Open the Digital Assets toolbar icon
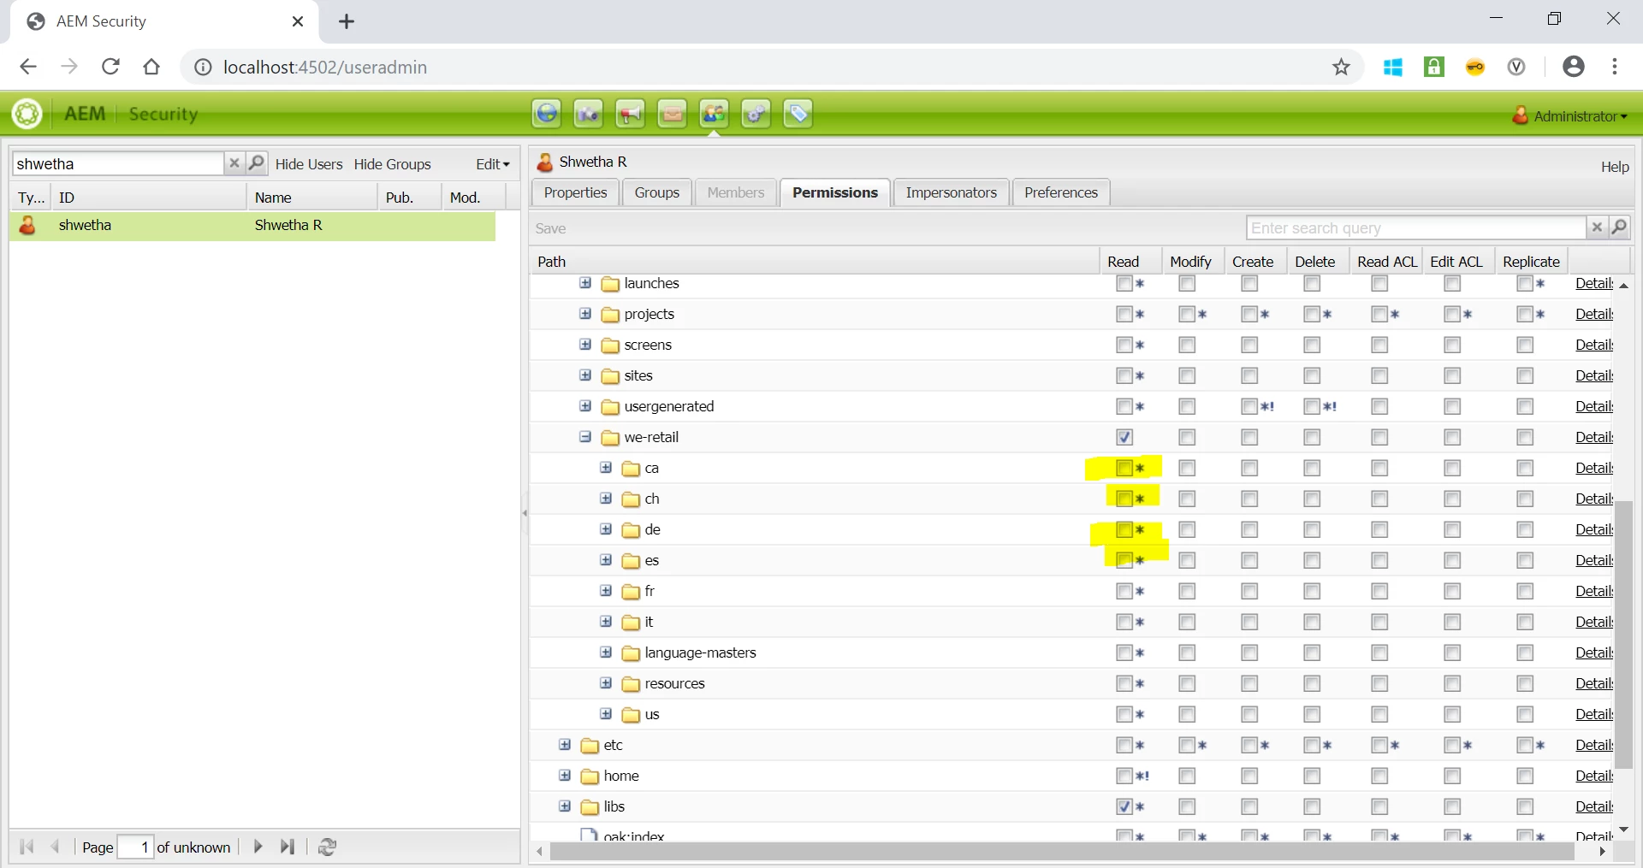Viewport: 1643px width, 868px height. click(588, 114)
